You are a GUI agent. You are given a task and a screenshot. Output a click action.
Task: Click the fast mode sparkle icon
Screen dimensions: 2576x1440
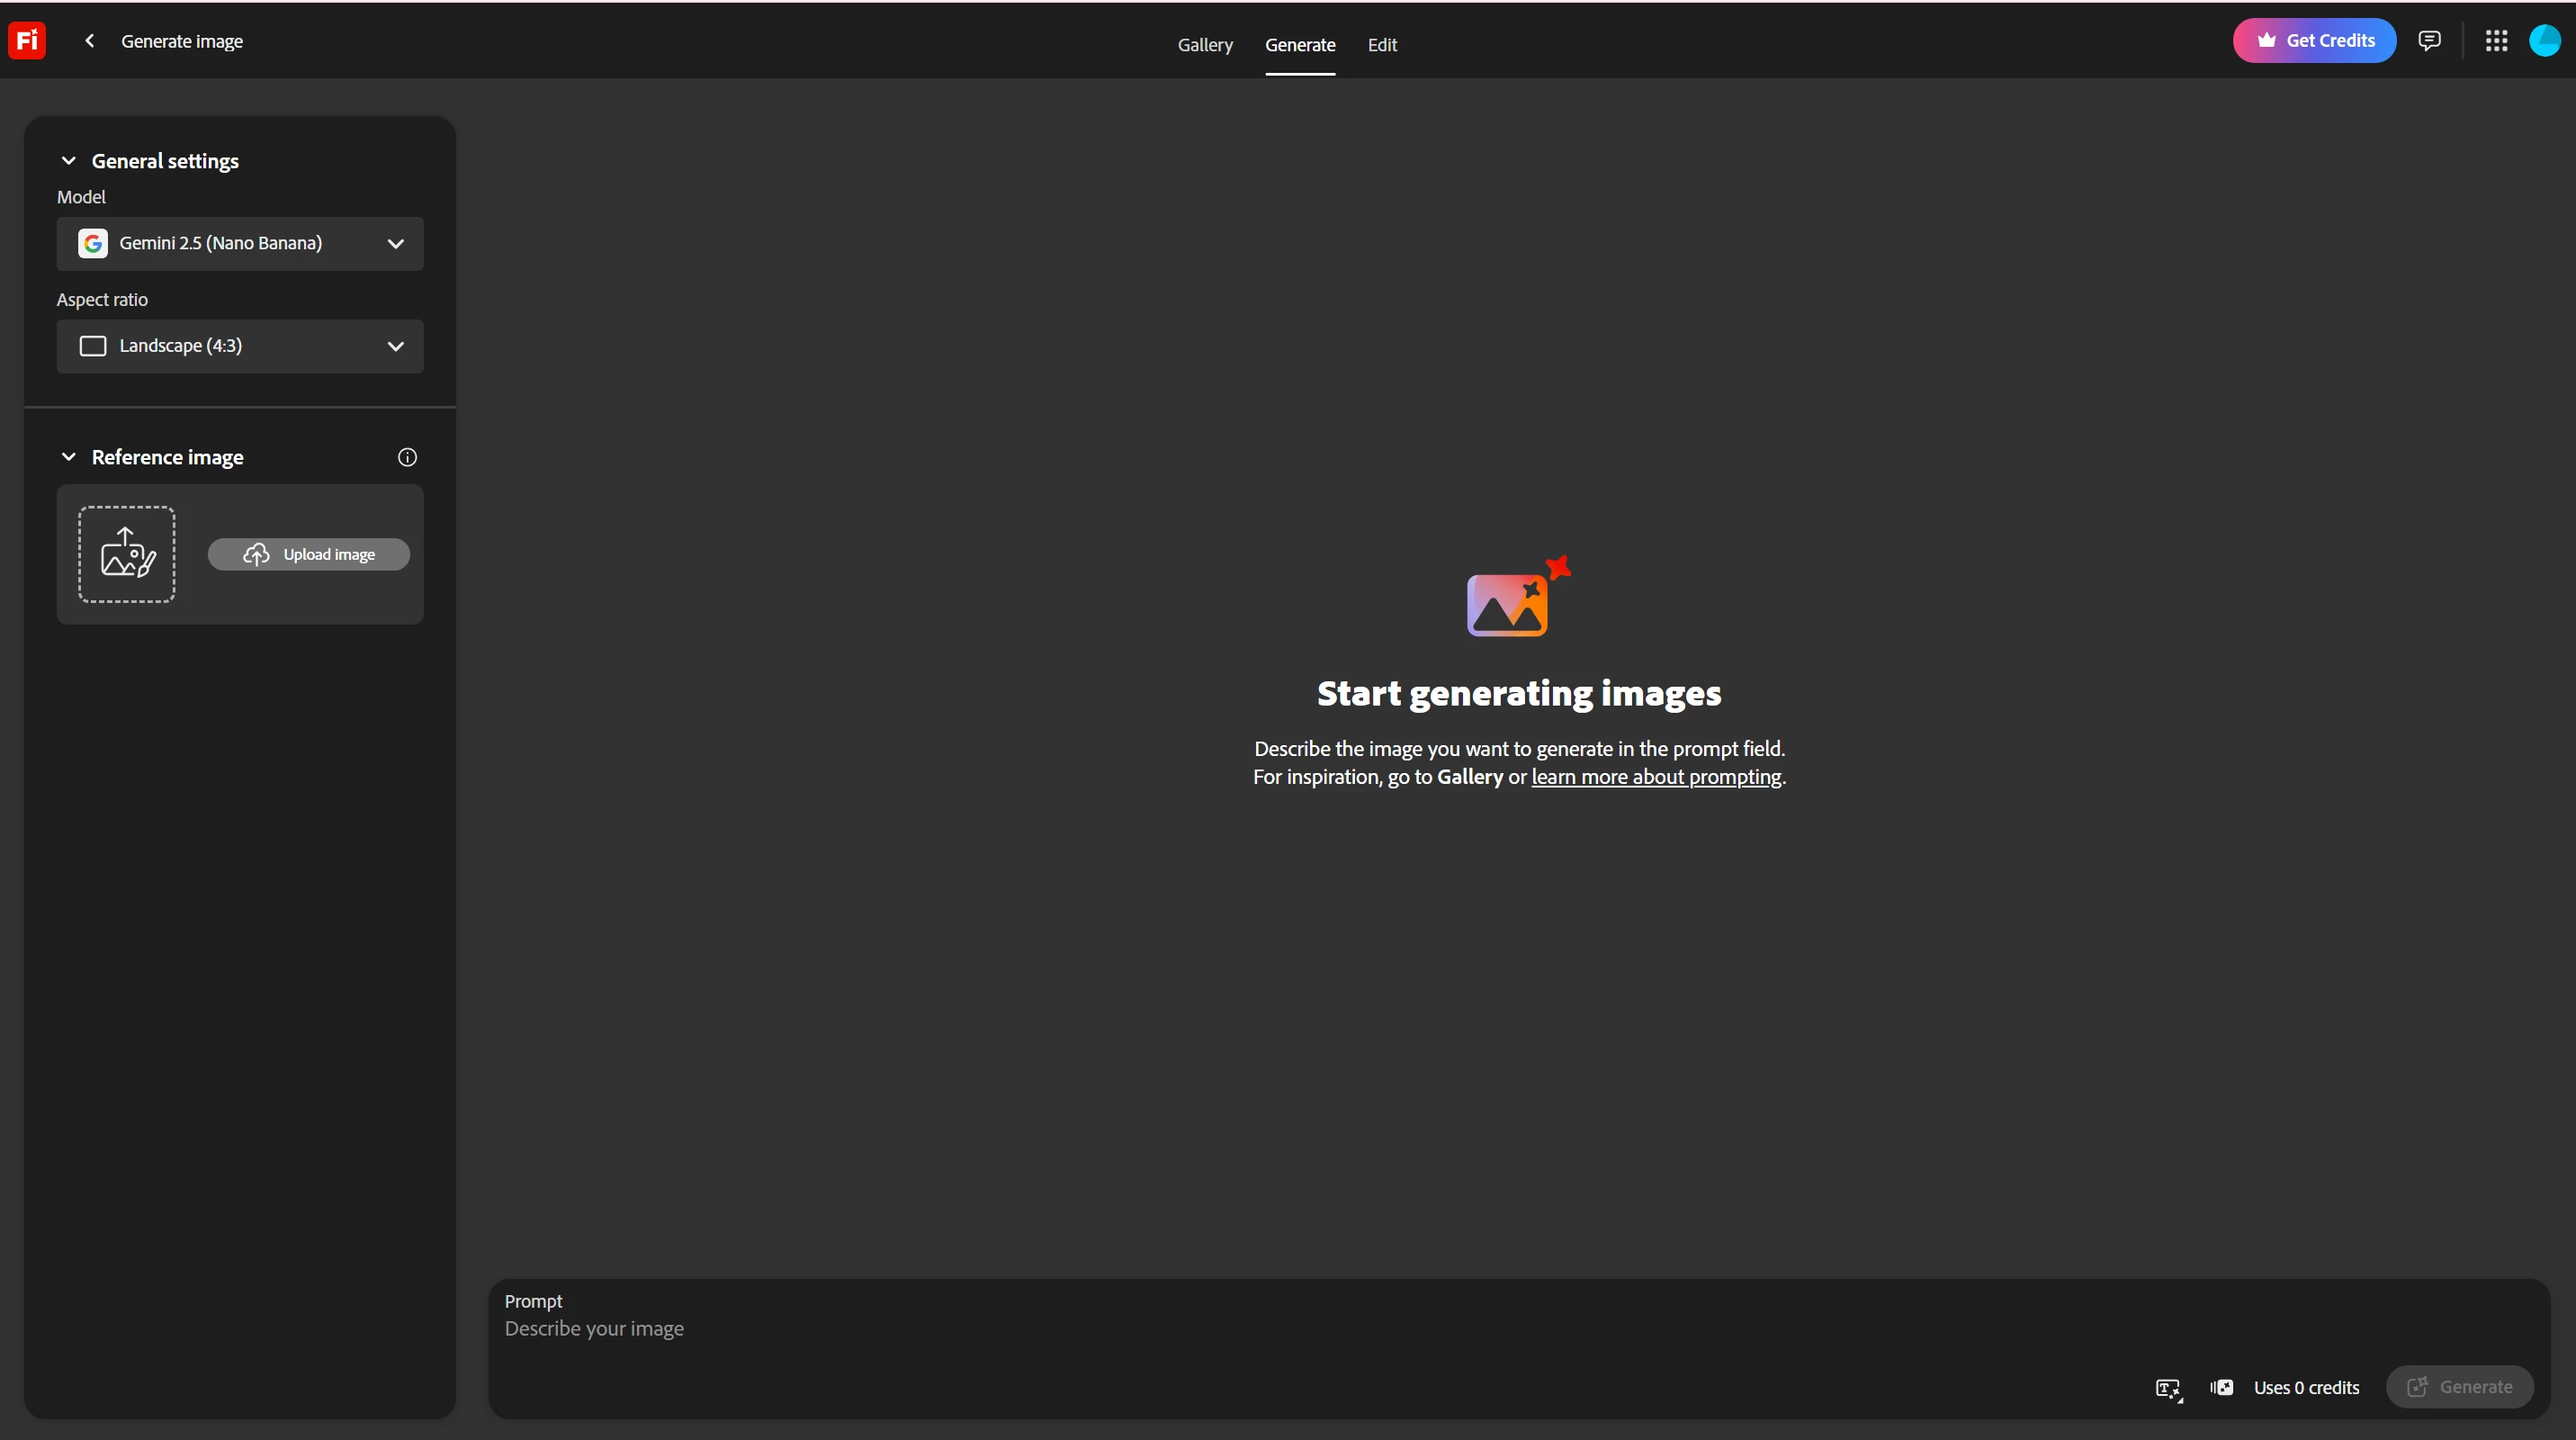point(2222,1387)
